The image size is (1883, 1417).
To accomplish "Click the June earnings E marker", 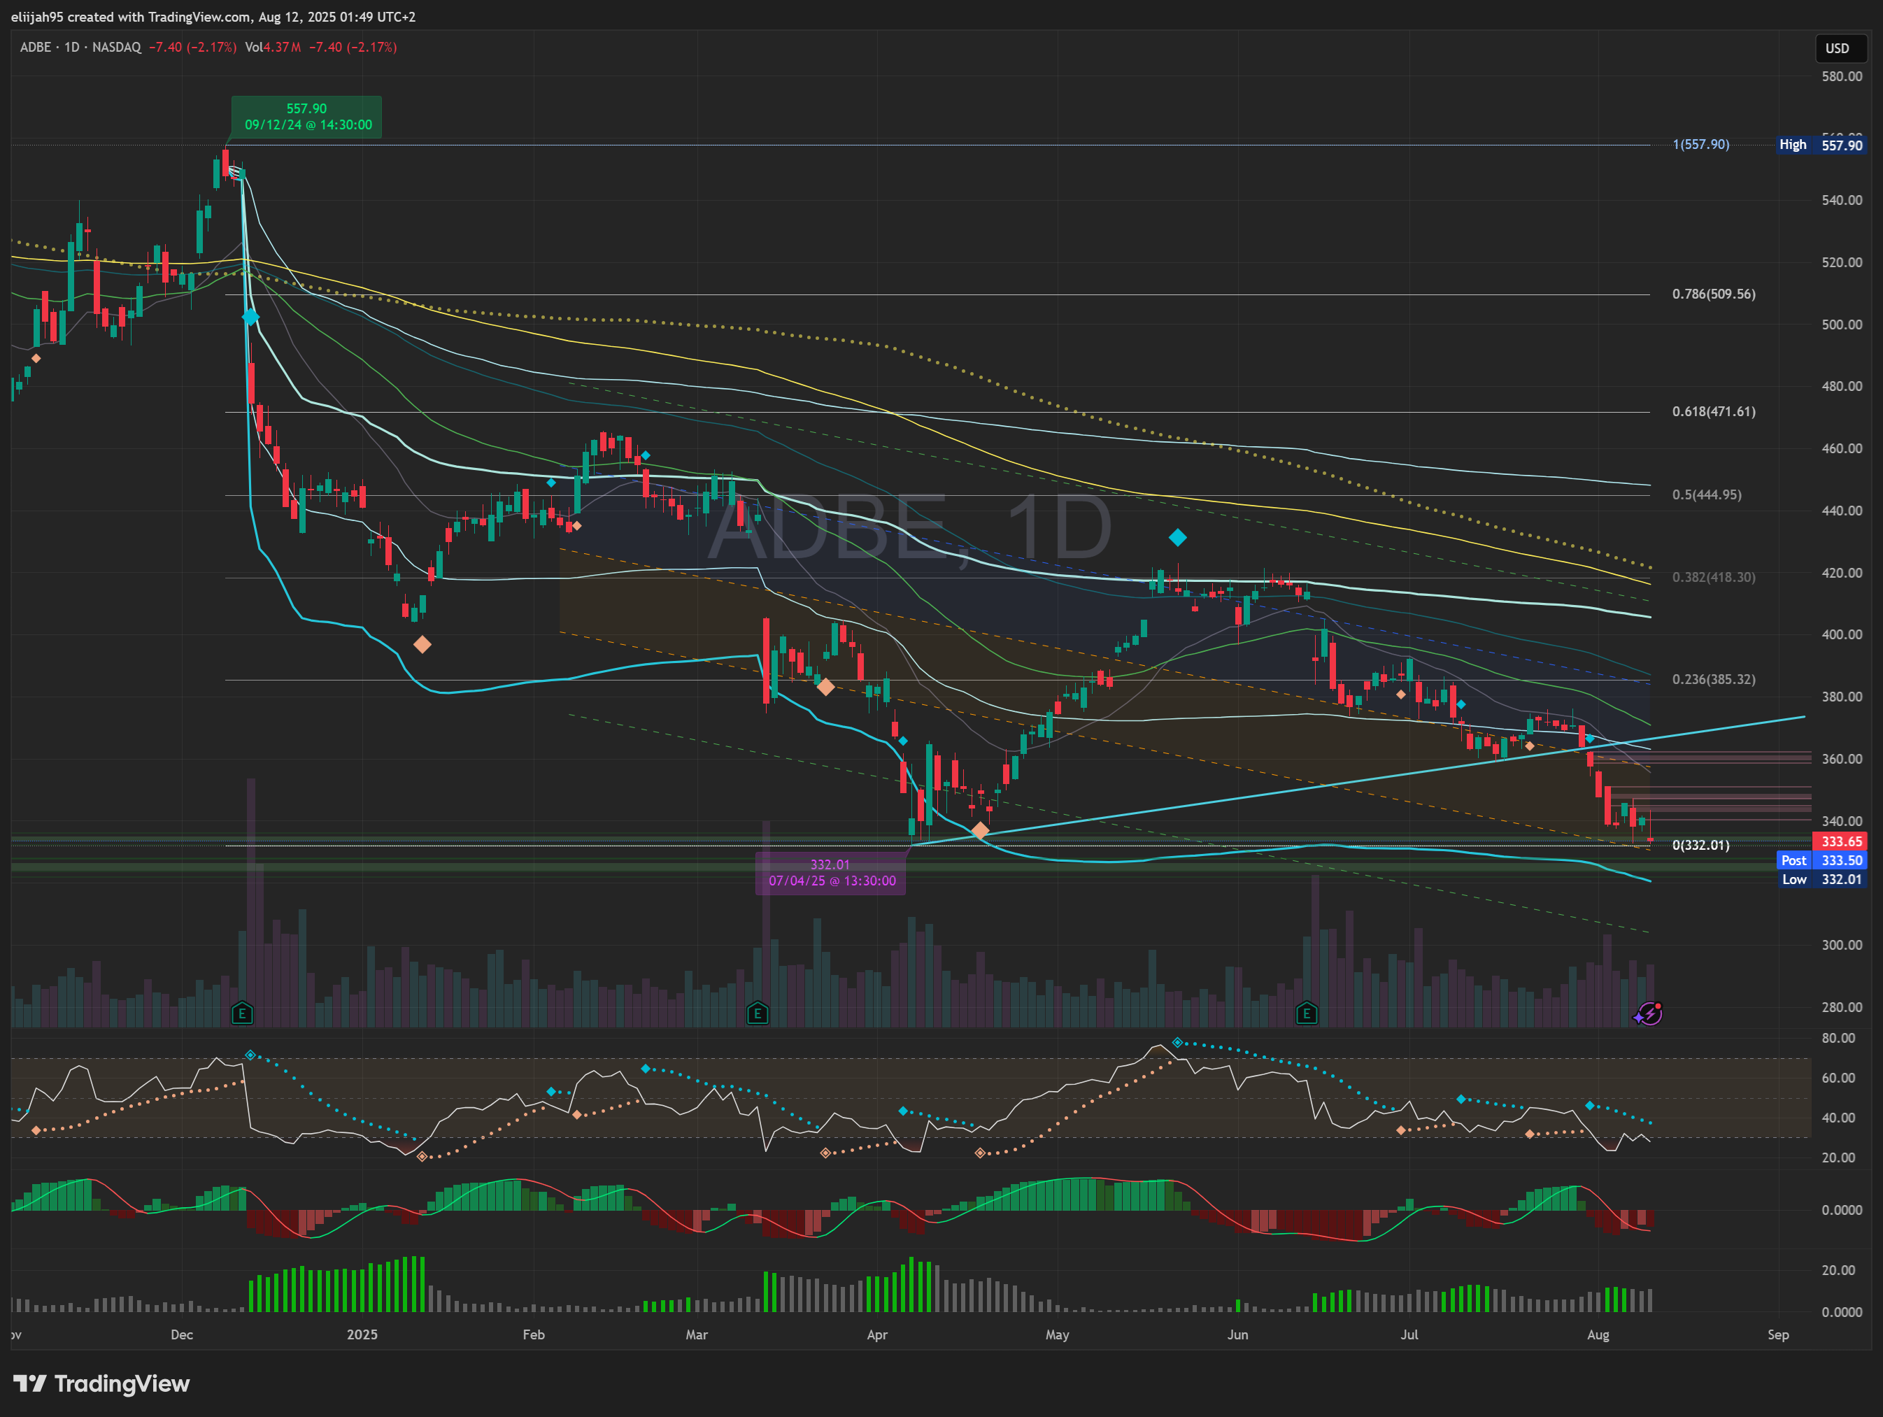I will tap(1307, 1013).
